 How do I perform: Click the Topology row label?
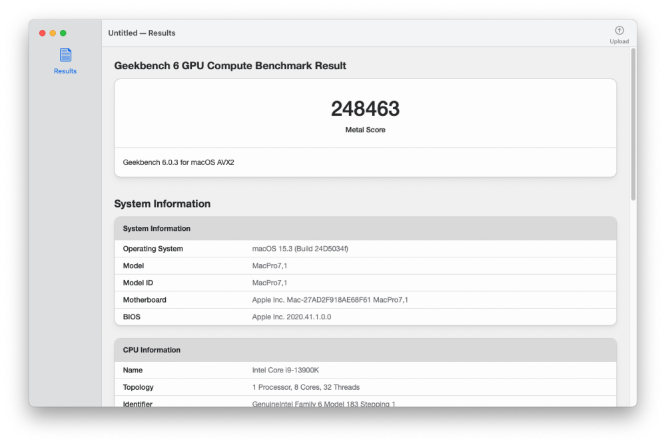coord(138,387)
